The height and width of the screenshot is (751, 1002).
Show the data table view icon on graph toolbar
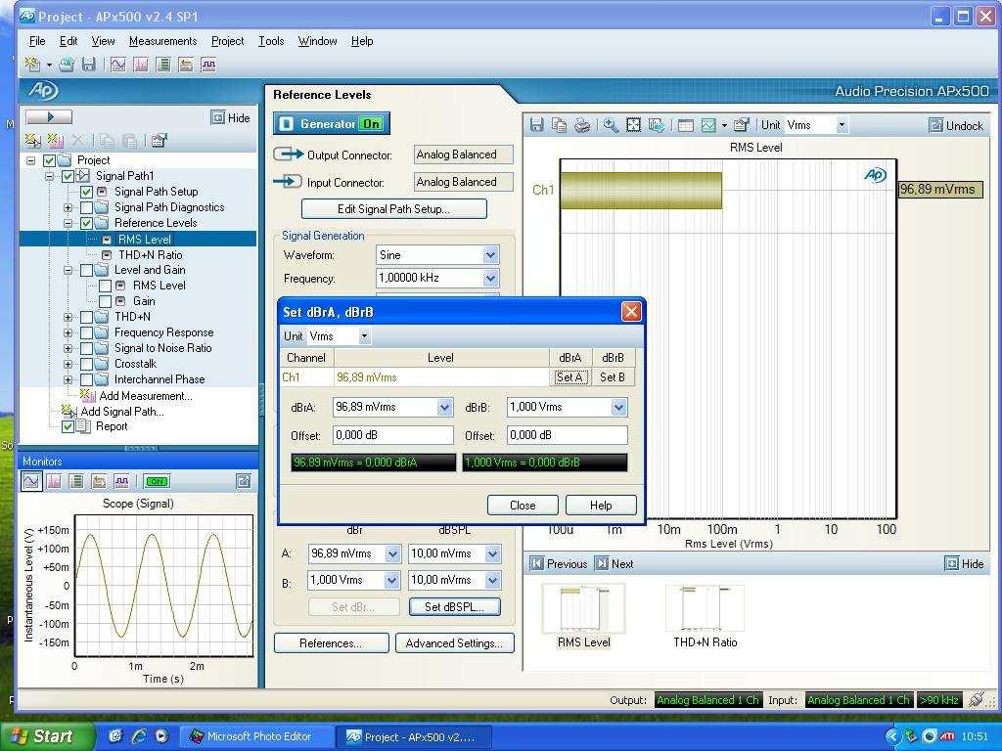(x=686, y=125)
